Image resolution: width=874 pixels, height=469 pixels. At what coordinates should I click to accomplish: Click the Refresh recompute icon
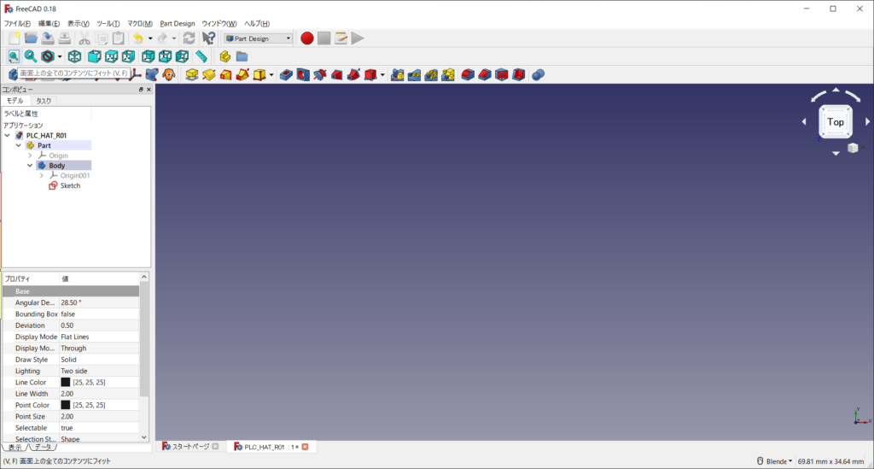click(x=189, y=38)
